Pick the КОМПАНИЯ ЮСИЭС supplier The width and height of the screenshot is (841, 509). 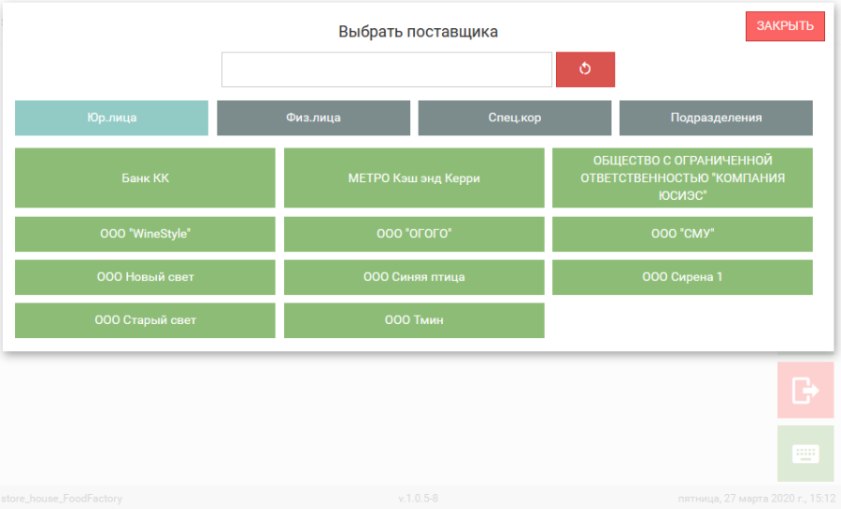pos(682,177)
